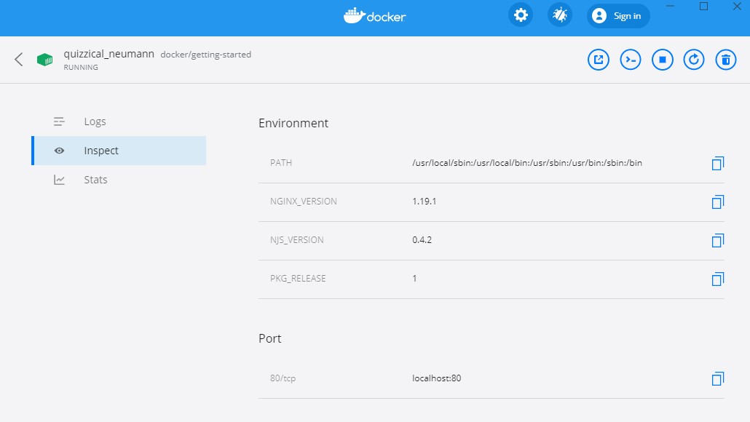Maximize the Docker window
The height and width of the screenshot is (422, 750).
pyautogui.click(x=703, y=7)
